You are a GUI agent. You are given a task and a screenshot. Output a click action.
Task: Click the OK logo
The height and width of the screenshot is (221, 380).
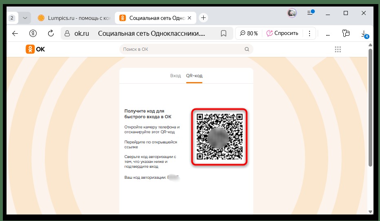tap(35, 49)
